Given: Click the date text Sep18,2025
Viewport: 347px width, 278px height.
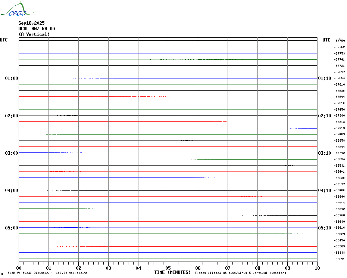Looking at the screenshot, I should pyautogui.click(x=31, y=23).
